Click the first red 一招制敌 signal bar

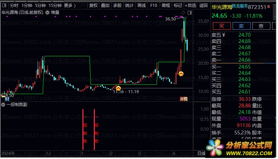(x=83, y=130)
